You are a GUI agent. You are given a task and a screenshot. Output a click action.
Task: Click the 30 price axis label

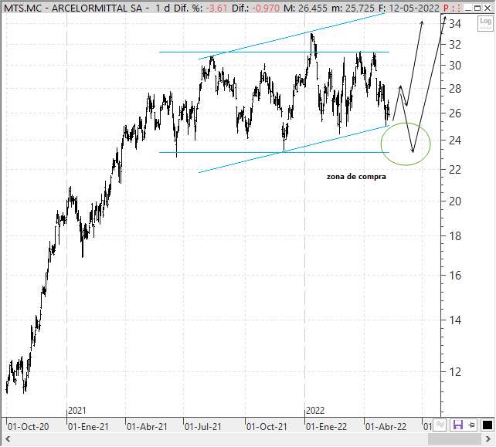(x=455, y=66)
